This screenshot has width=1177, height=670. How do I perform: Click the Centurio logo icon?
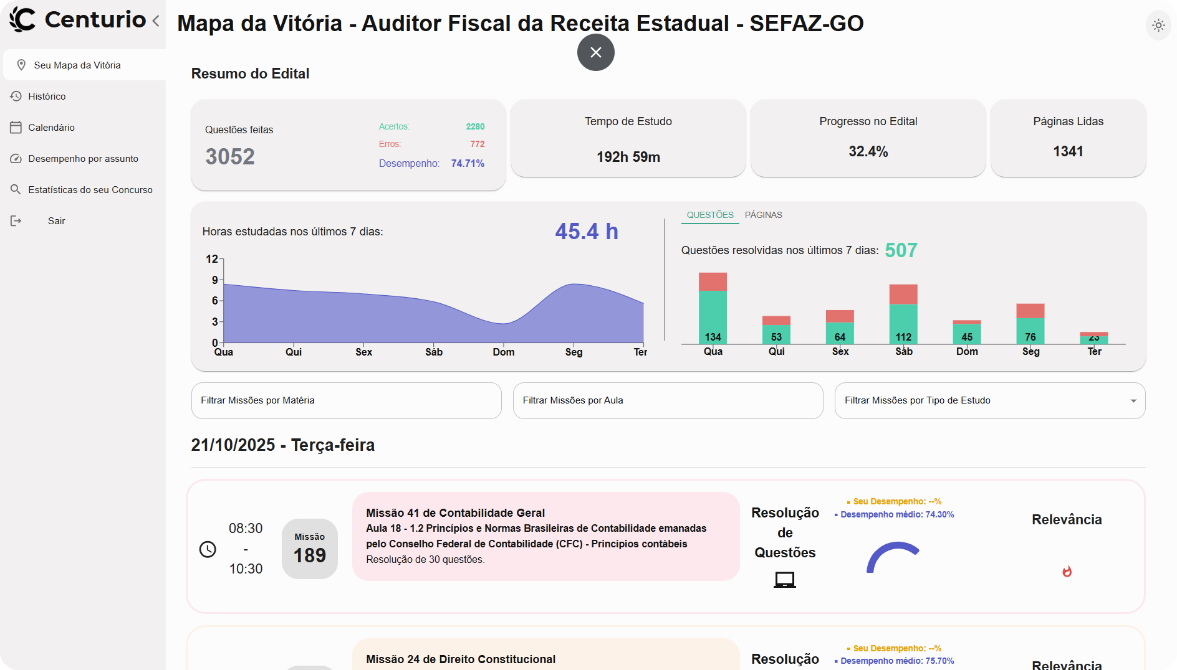pos(23,19)
